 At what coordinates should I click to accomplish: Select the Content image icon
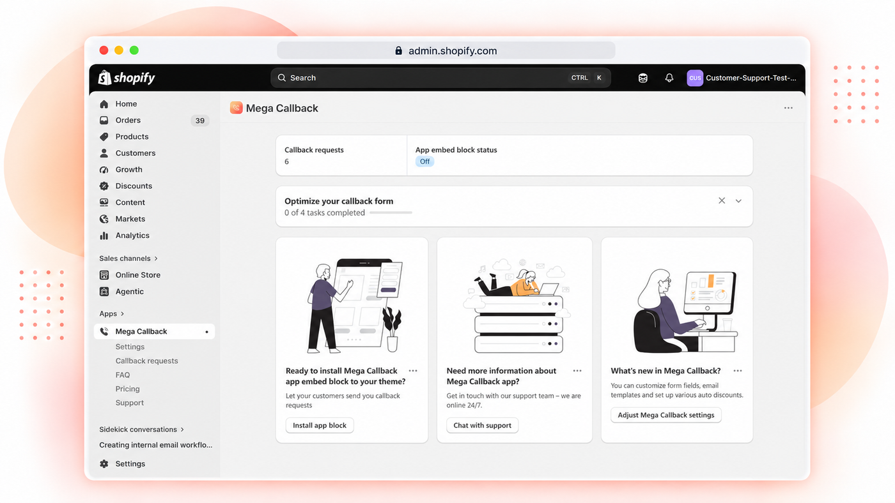click(104, 202)
